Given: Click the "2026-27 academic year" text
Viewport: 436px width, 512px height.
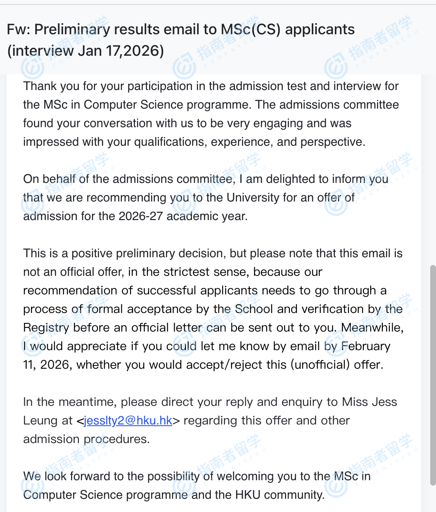Looking at the screenshot, I should 182,216.
